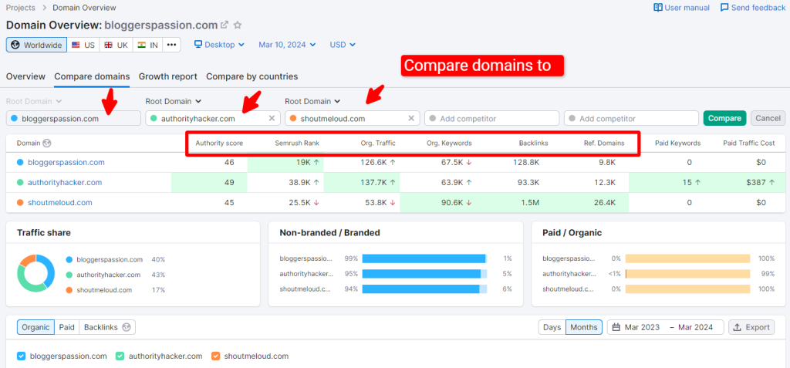Toggle chart to Months view
The image size is (790, 368).
[x=584, y=327]
